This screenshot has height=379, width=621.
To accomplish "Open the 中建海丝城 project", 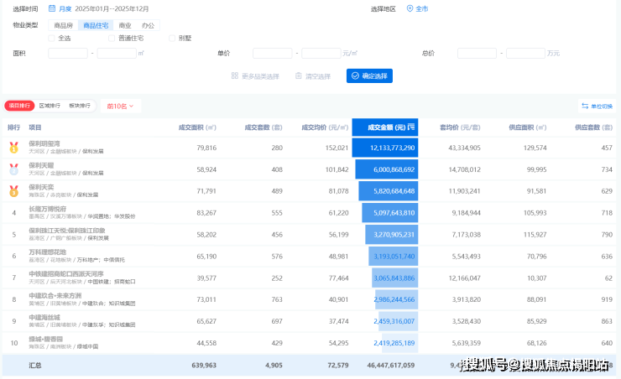I will pos(44,317).
